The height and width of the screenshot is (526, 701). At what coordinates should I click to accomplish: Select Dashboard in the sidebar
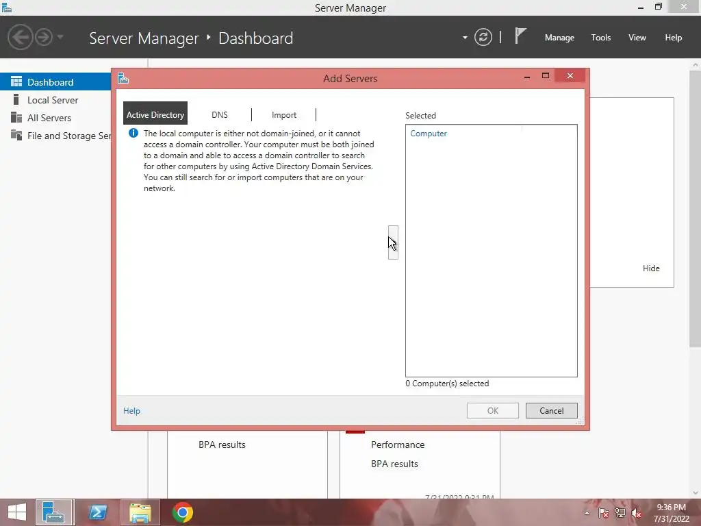coord(55,82)
